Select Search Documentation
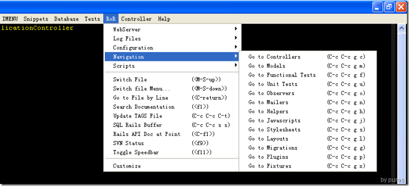409x186 pixels. 172,107
